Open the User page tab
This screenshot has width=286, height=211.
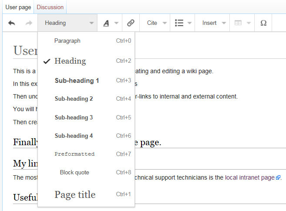(x=17, y=7)
